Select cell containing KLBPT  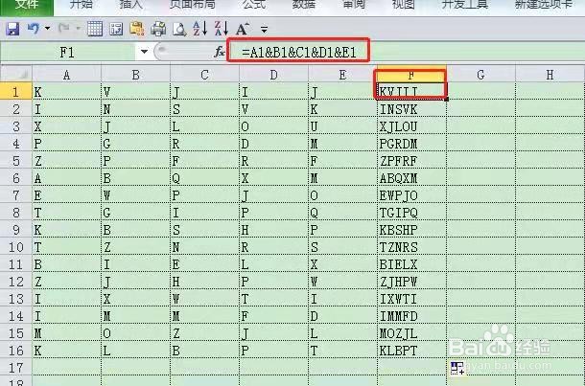(x=411, y=351)
